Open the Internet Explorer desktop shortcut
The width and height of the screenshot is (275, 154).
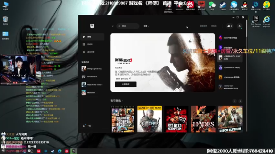coord(266,22)
